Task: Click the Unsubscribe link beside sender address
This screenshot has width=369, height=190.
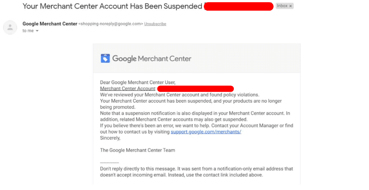Action: (x=155, y=24)
